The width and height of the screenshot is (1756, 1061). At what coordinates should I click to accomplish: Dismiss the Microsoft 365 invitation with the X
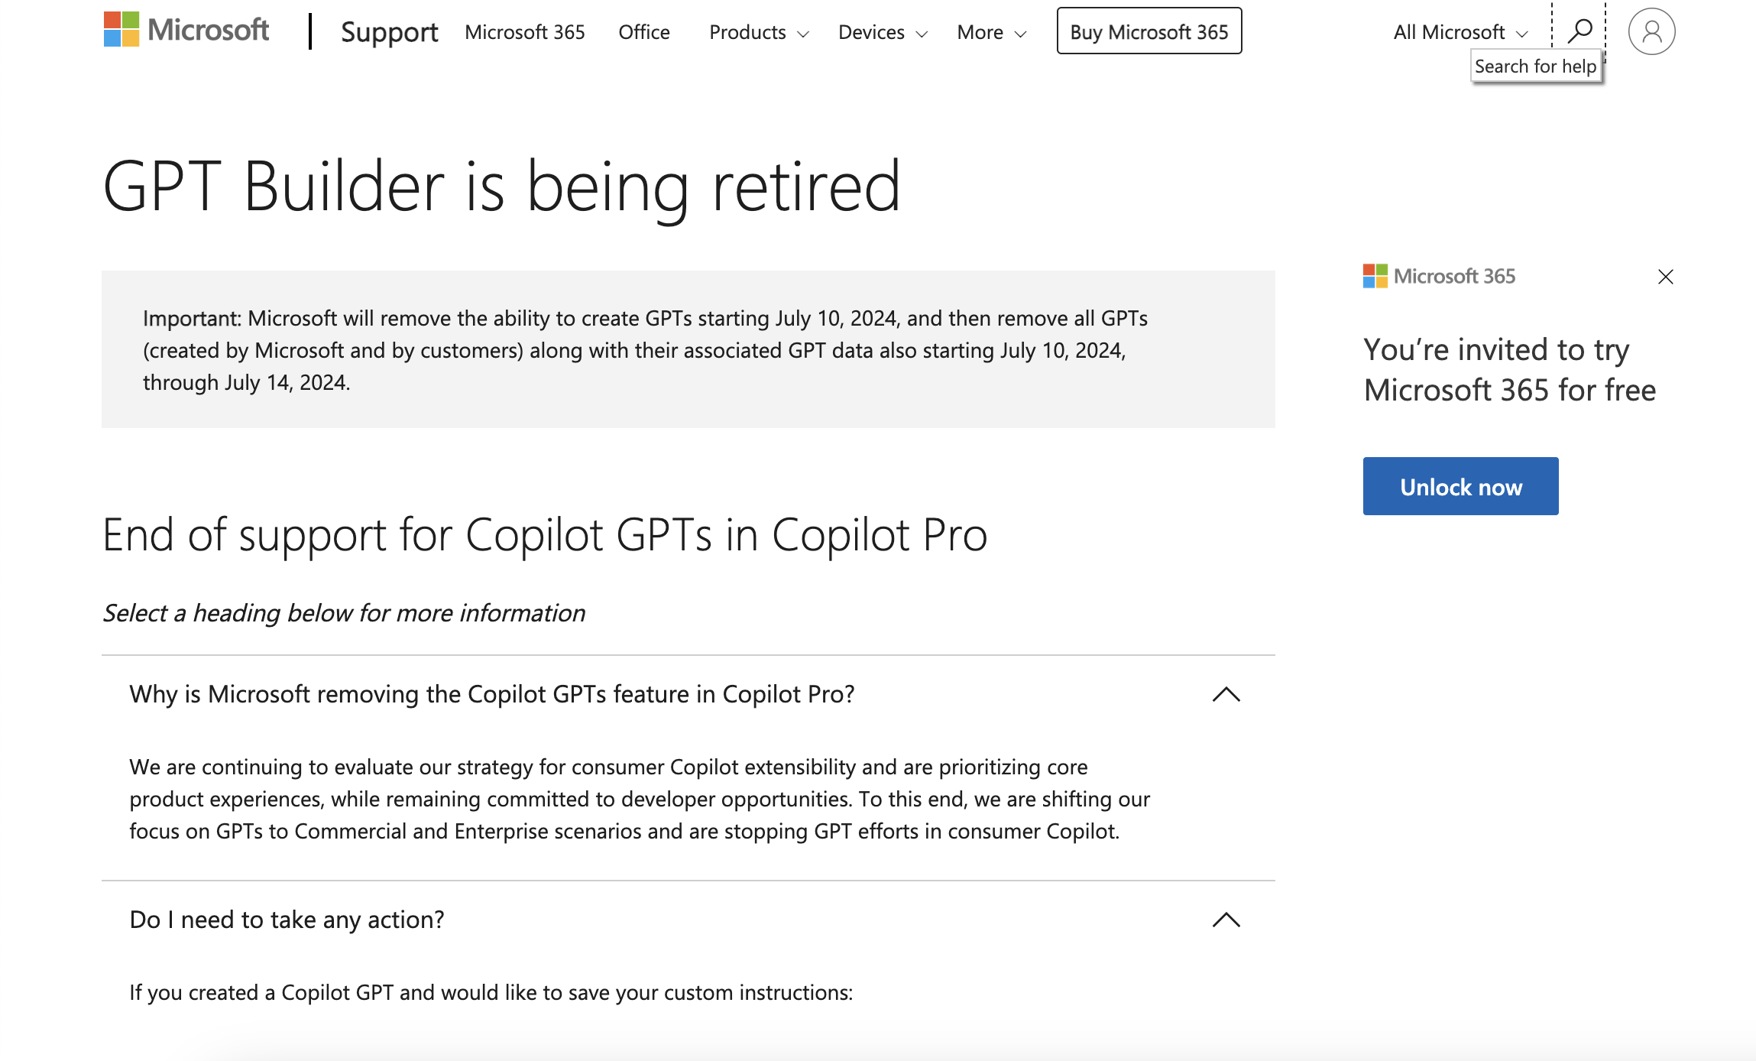(x=1666, y=277)
